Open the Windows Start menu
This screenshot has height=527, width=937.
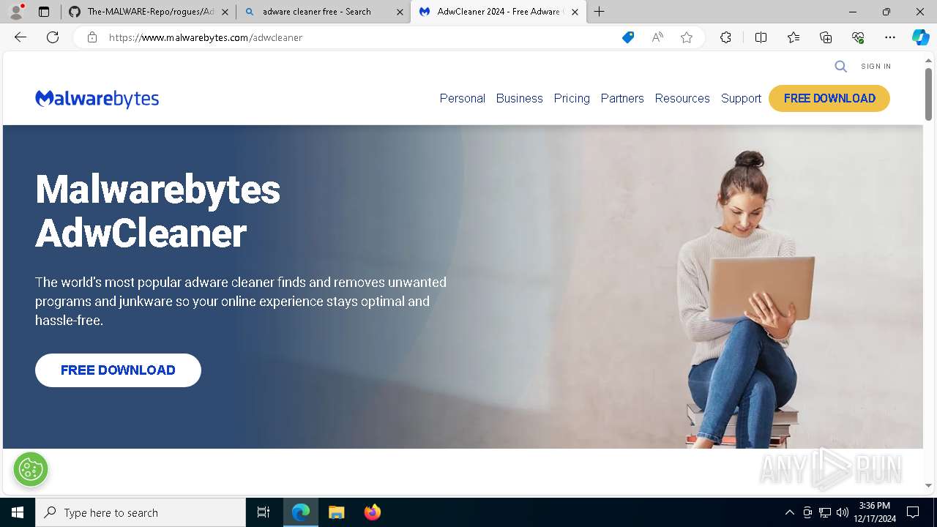coord(18,512)
